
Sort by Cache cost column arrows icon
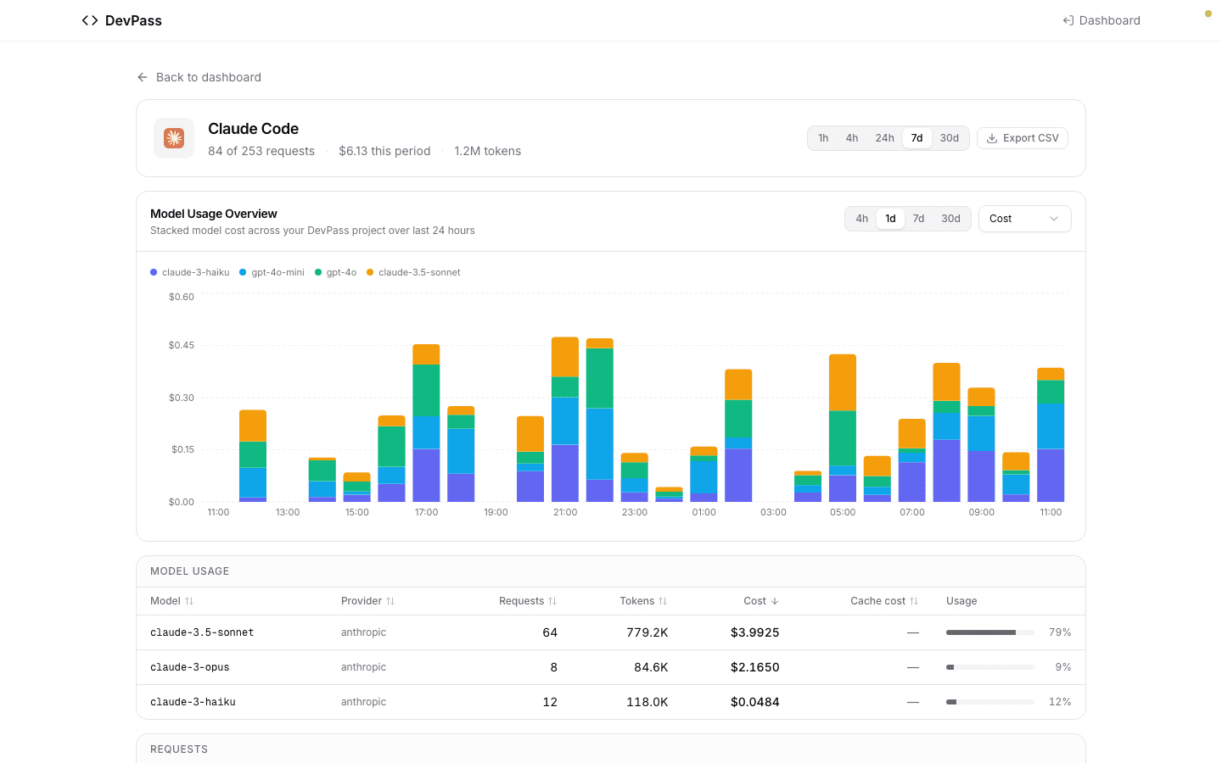[x=914, y=601]
